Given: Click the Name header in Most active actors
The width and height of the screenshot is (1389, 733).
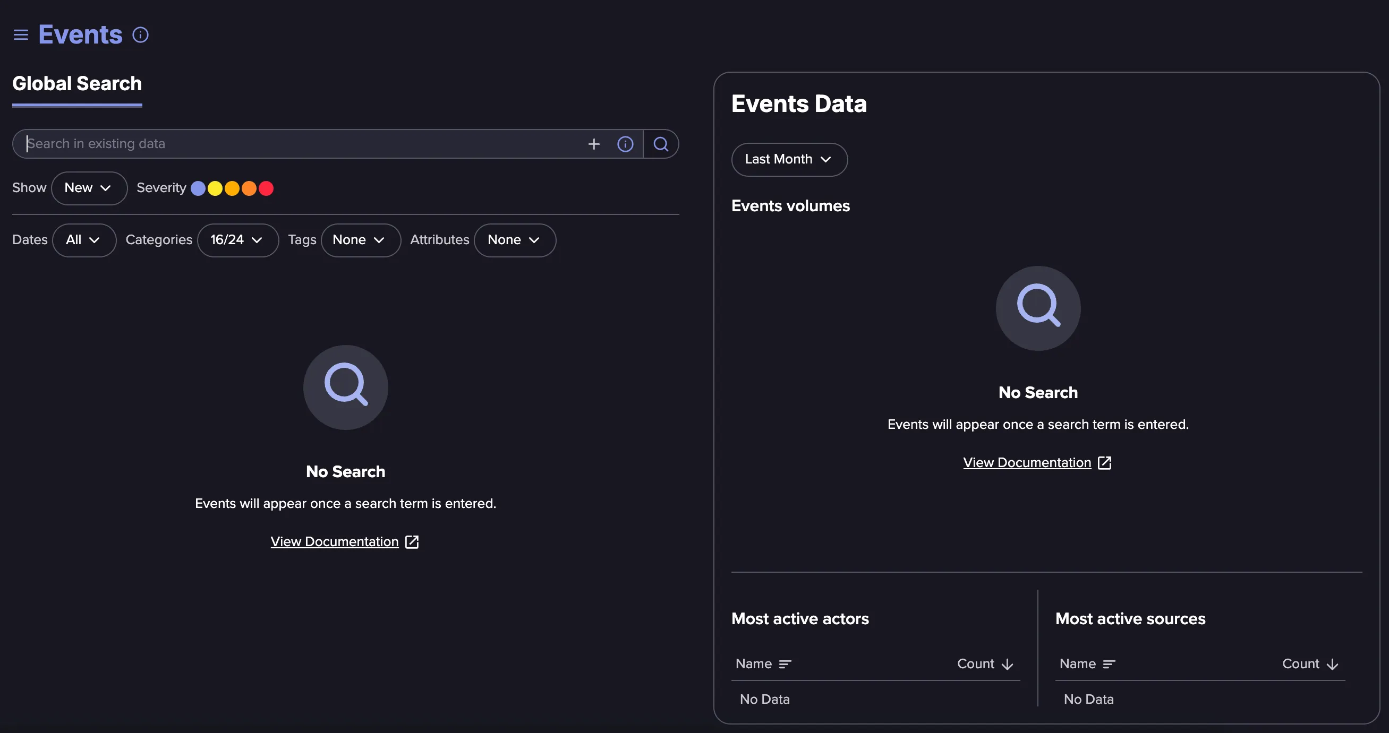Looking at the screenshot, I should (754, 664).
